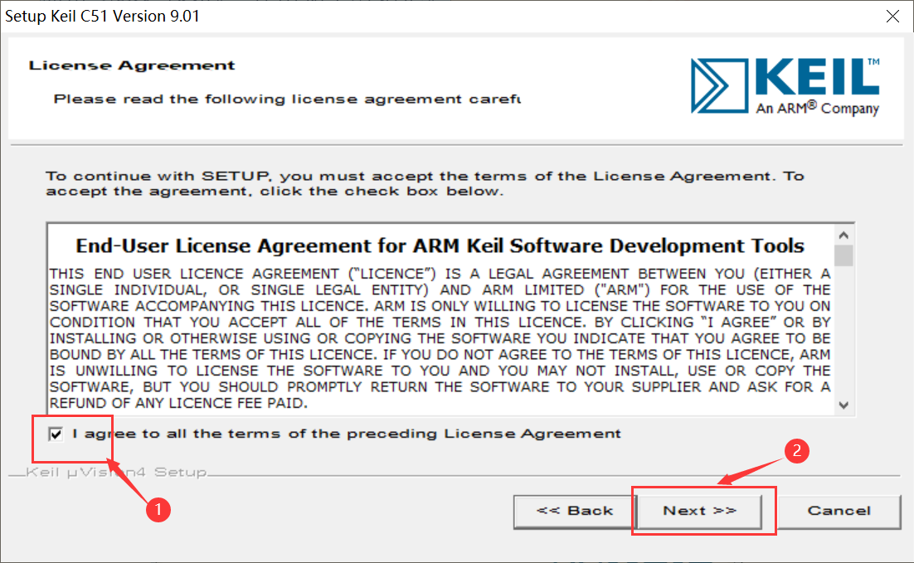Click the Next >> button
The image size is (914, 563).
699,511
